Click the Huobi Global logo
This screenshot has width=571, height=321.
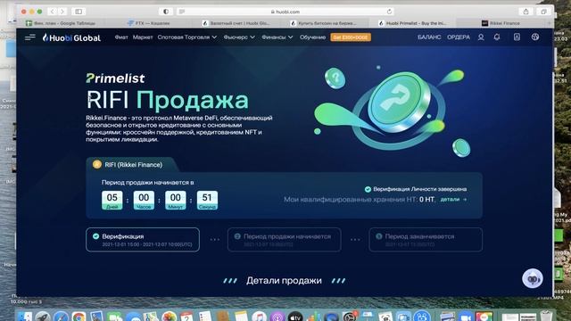tap(71, 37)
